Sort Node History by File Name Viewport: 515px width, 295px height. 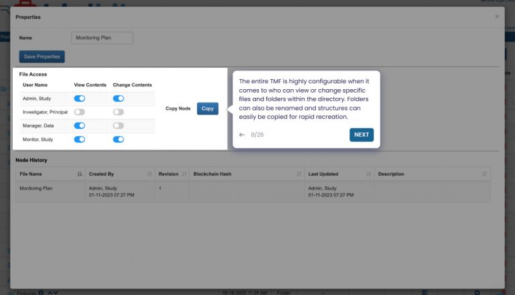click(80, 174)
